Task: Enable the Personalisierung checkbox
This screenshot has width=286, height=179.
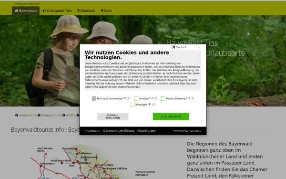Action: coord(163,98)
